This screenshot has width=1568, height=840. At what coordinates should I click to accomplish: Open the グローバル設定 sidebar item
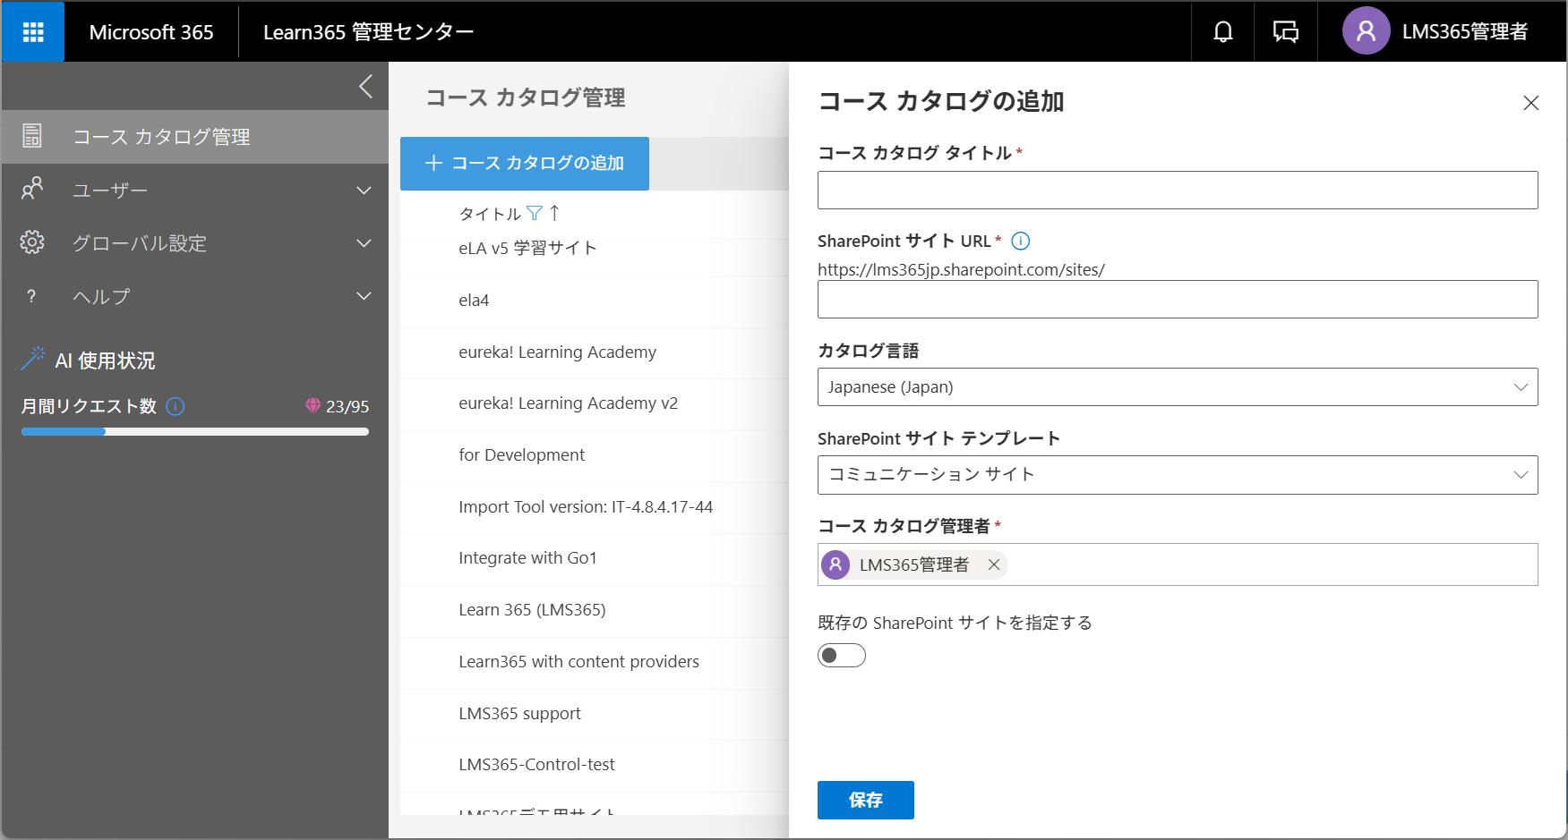coord(195,242)
